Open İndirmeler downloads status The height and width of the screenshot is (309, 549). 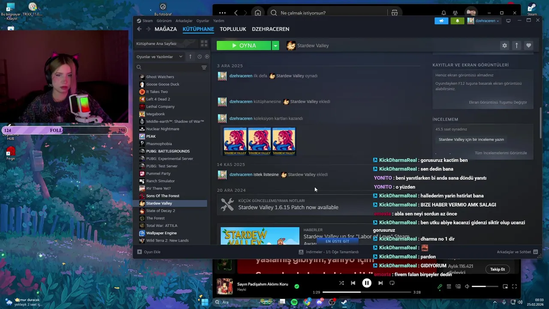pyautogui.click(x=329, y=252)
